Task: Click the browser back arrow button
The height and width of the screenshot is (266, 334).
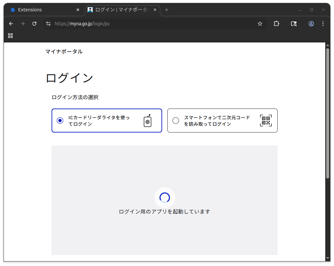Action: click(x=11, y=24)
